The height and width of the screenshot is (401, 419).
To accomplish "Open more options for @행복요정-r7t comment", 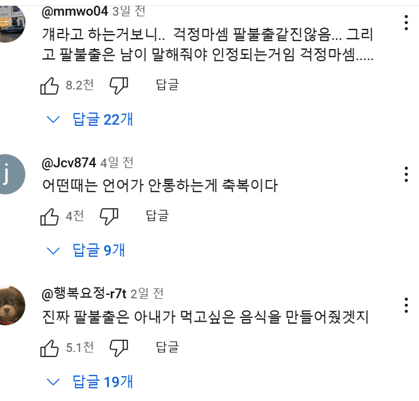I will click(406, 305).
